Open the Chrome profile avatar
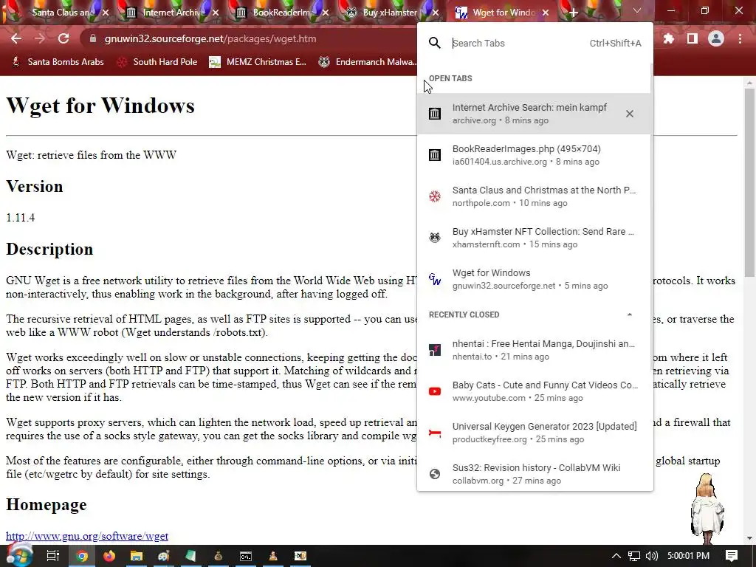Screen dimensions: 756x567 tap(716, 38)
